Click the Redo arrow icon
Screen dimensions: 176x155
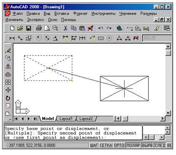coord(109,28)
